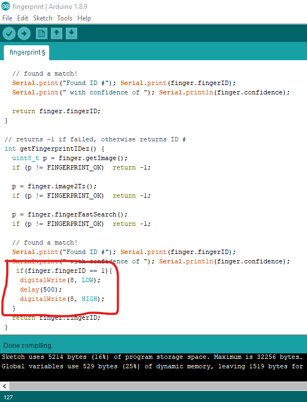The width and height of the screenshot is (307, 402).
Task: Open the File menu
Action: pyautogui.click(x=7, y=18)
